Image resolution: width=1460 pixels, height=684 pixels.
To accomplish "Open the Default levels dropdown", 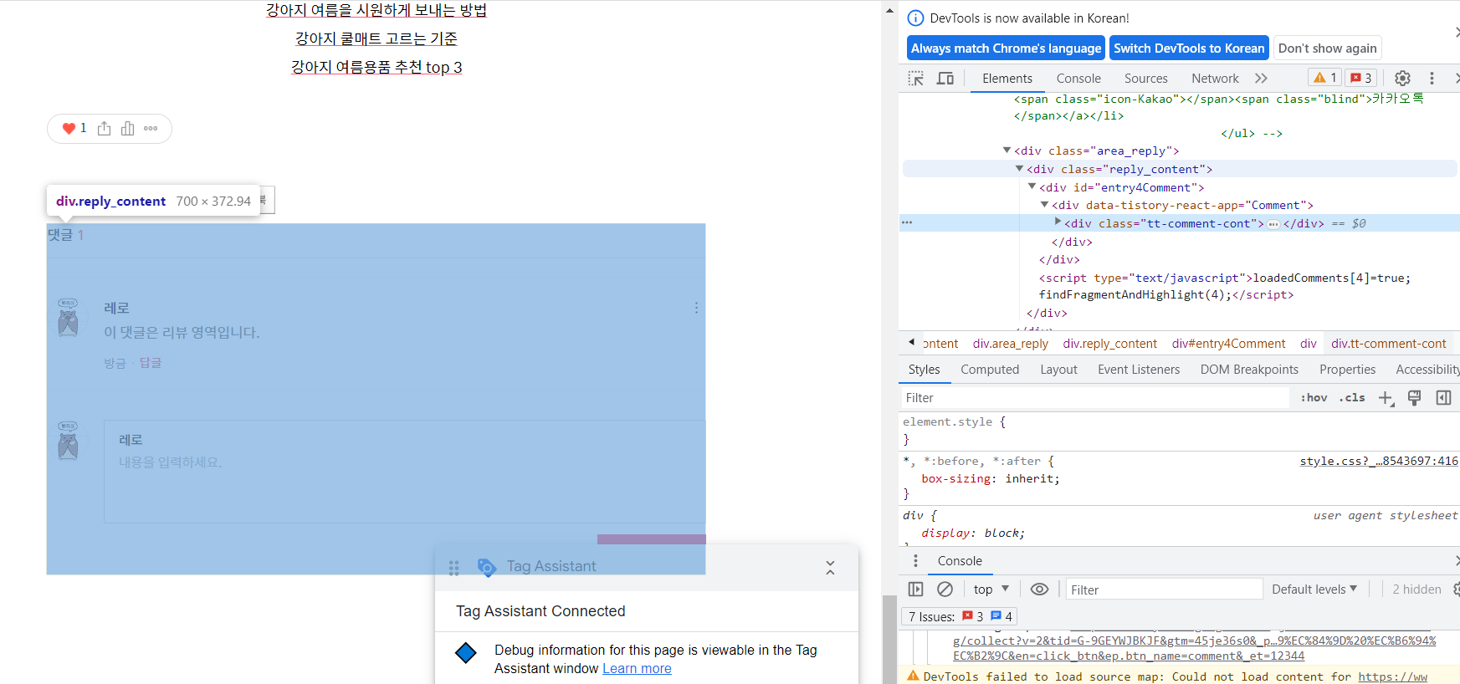I will pos(1314,590).
